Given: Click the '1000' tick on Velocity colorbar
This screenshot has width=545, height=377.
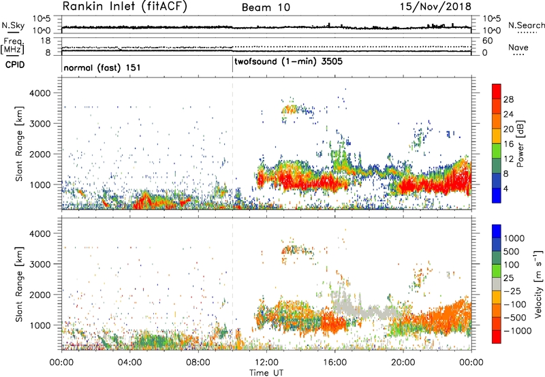Looking at the screenshot, I should [514, 238].
